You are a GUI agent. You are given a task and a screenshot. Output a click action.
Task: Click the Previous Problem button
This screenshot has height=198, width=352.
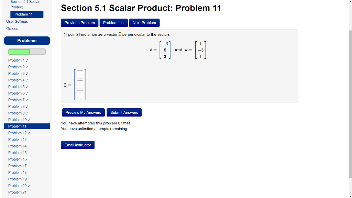click(x=79, y=23)
